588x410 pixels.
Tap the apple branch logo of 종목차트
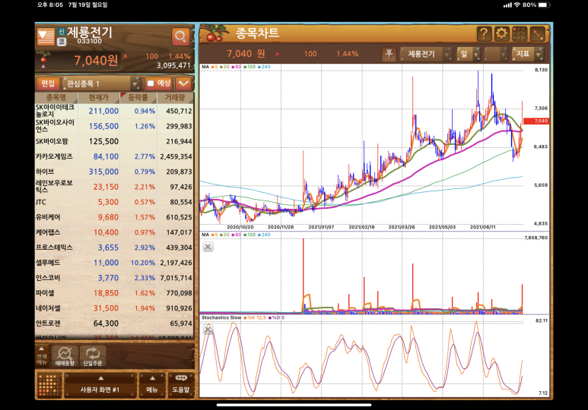pos(215,33)
